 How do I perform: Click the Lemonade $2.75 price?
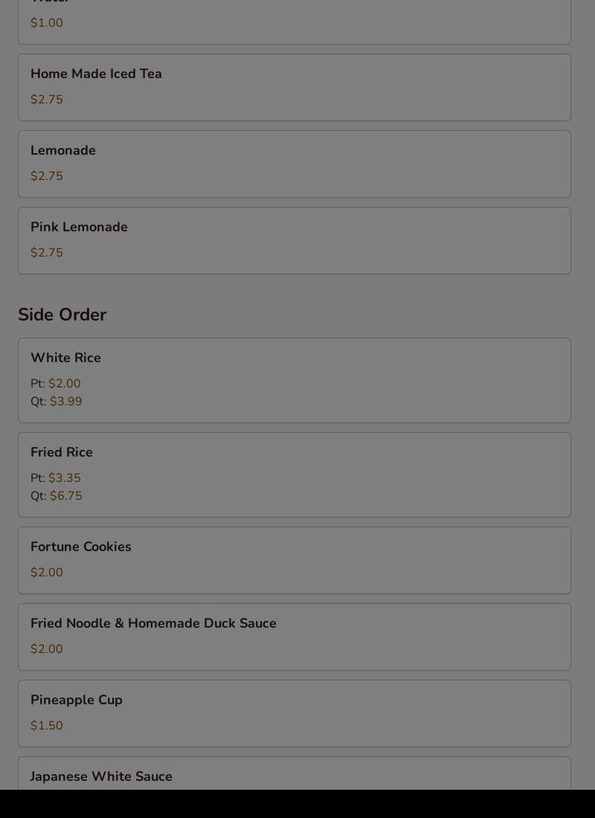pos(47,176)
